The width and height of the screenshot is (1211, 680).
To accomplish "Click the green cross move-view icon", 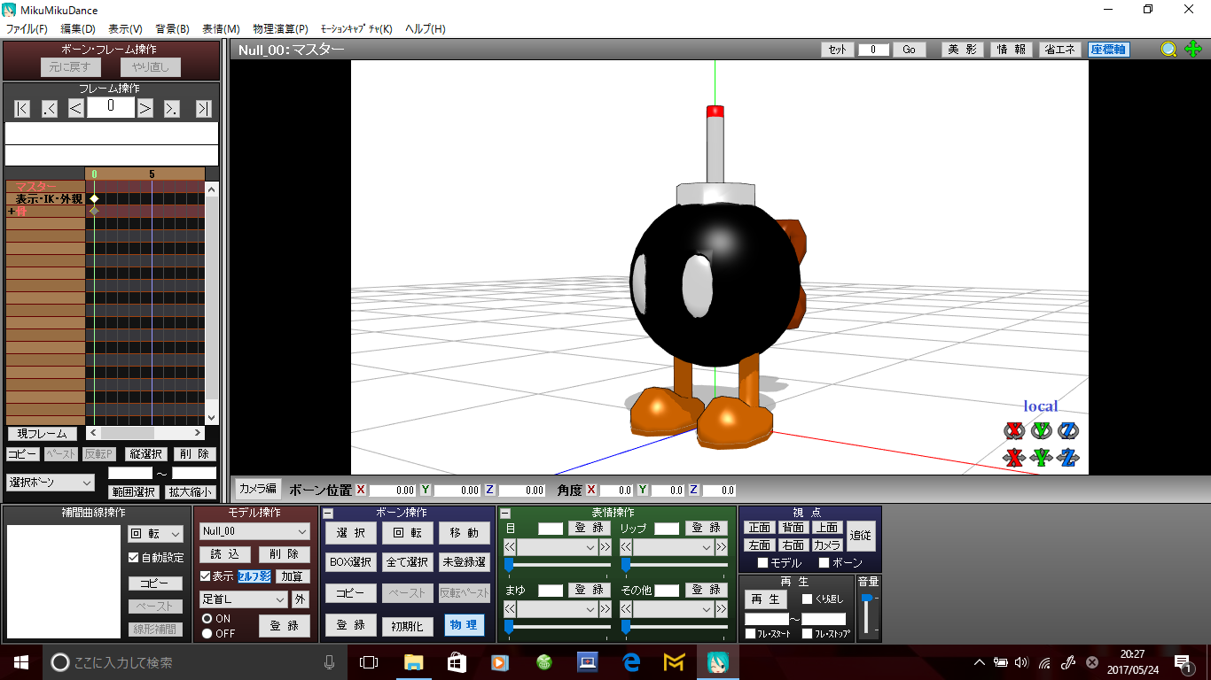I will (x=1193, y=50).
